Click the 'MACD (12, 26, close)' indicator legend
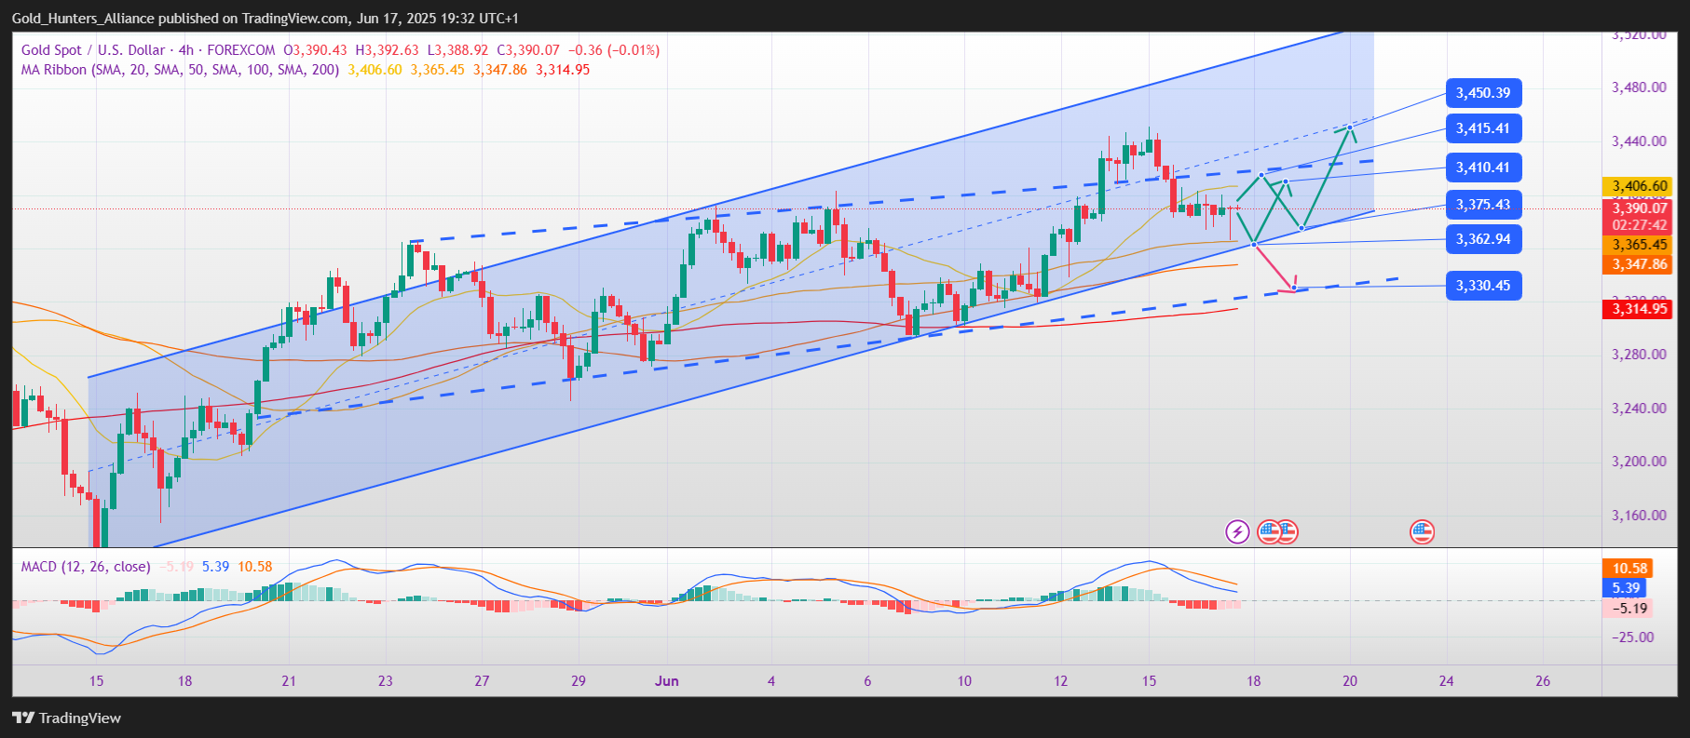Image resolution: width=1690 pixels, height=738 pixels. pyautogui.click(x=86, y=567)
